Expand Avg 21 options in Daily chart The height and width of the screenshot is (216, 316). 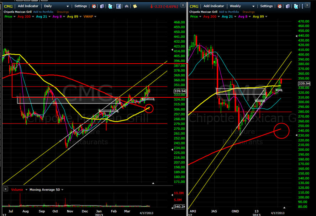tap(49, 17)
